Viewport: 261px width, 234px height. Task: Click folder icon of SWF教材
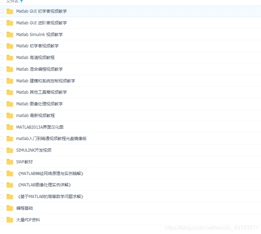[x=10, y=162]
